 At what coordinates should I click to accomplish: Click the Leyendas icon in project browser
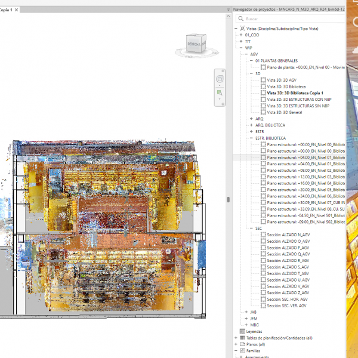[242, 331]
